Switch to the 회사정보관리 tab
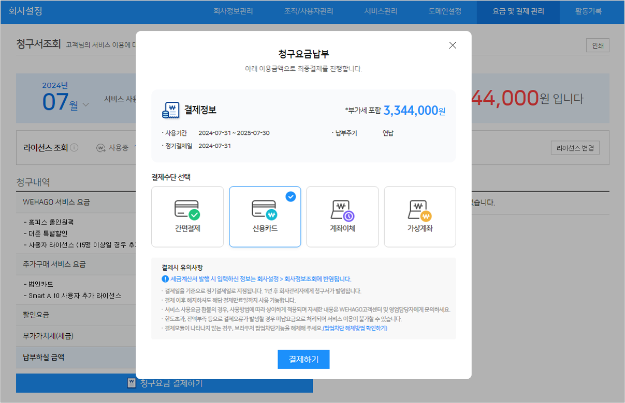The image size is (625, 403). (x=233, y=11)
